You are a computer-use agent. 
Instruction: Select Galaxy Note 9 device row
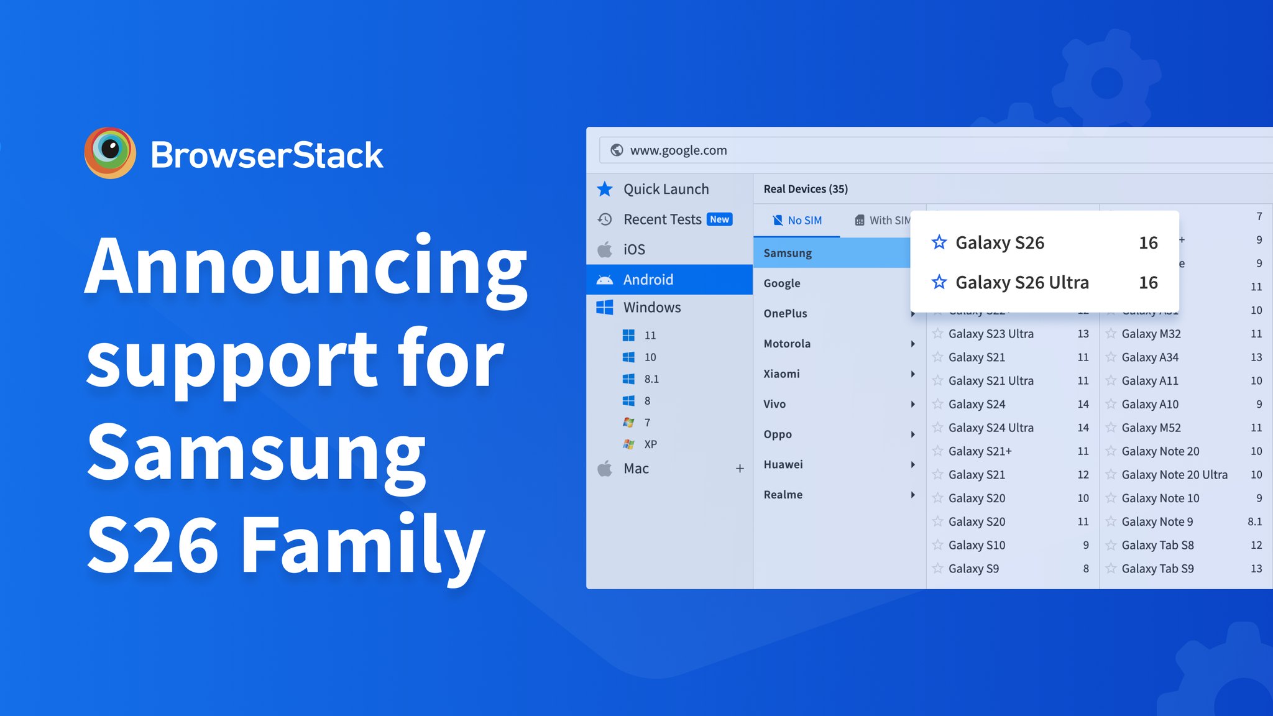[x=1186, y=521]
